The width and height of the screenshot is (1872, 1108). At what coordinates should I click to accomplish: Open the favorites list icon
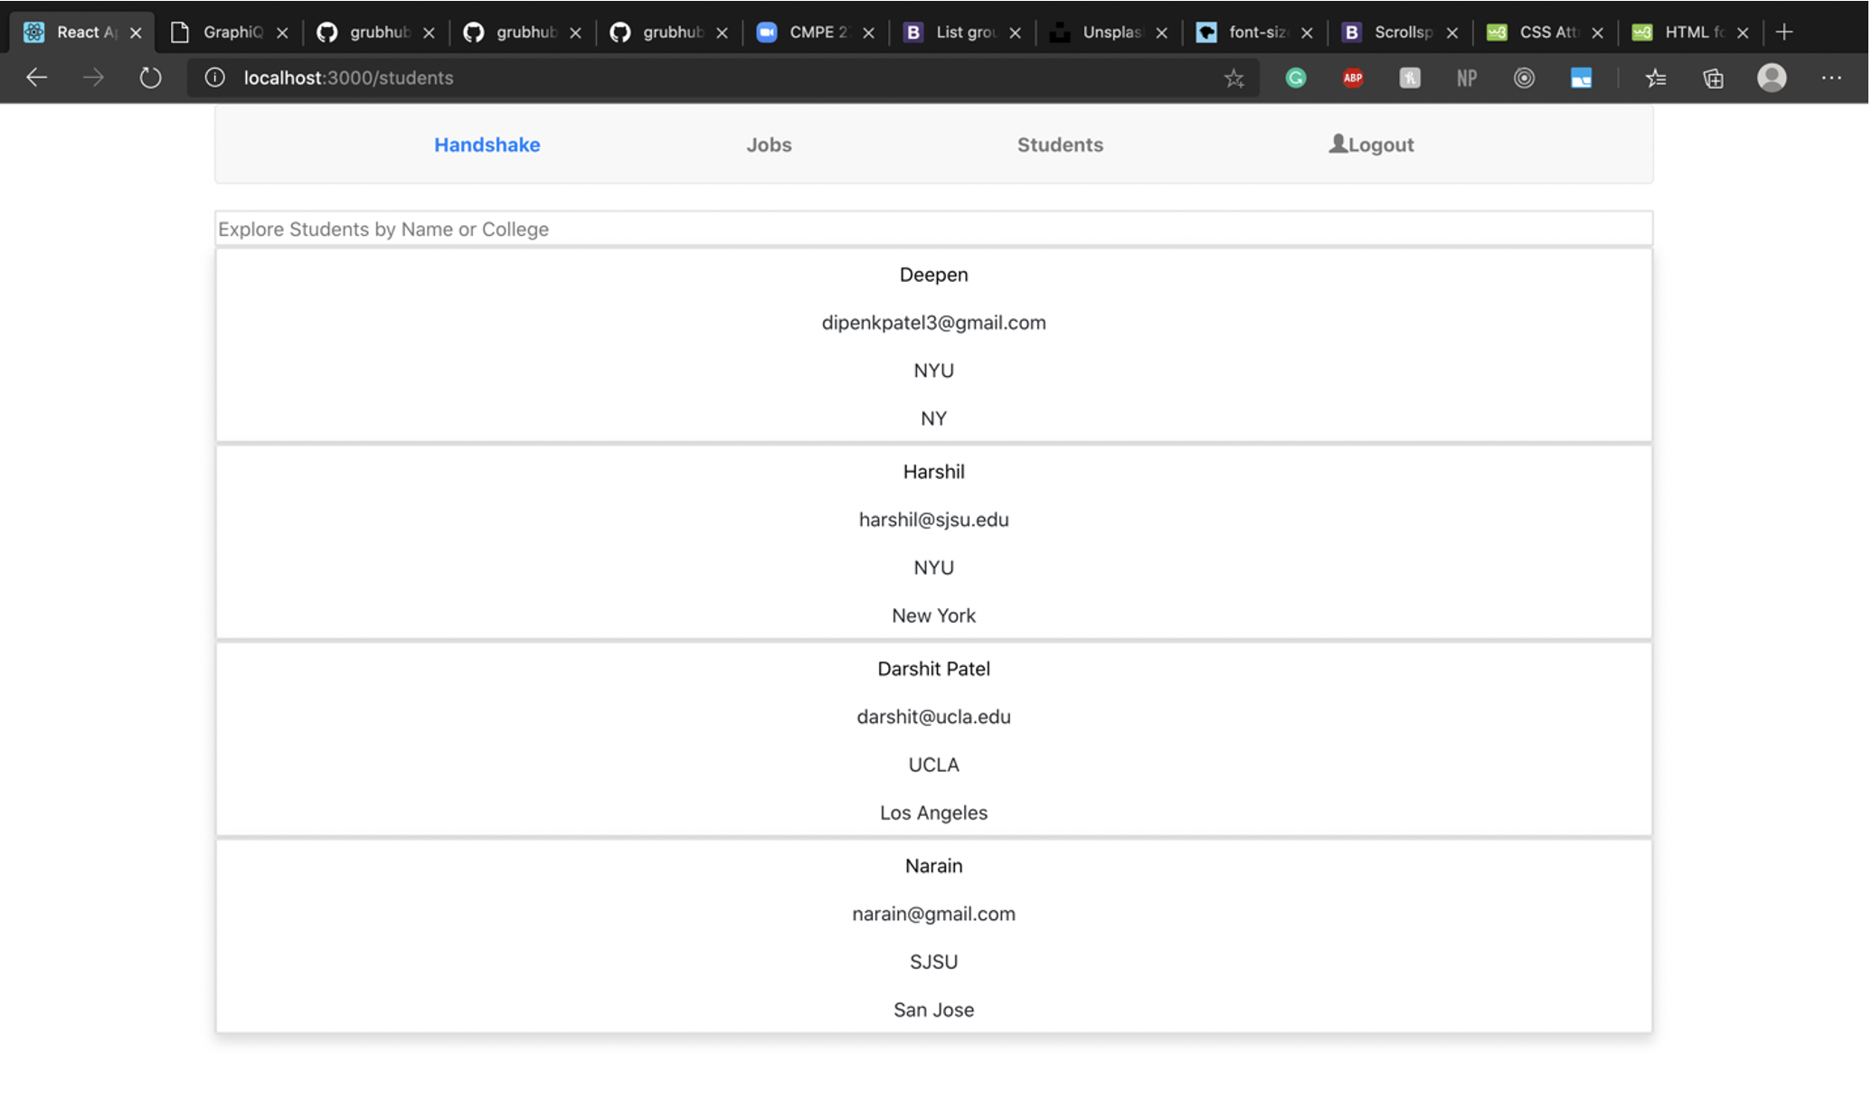click(1656, 79)
